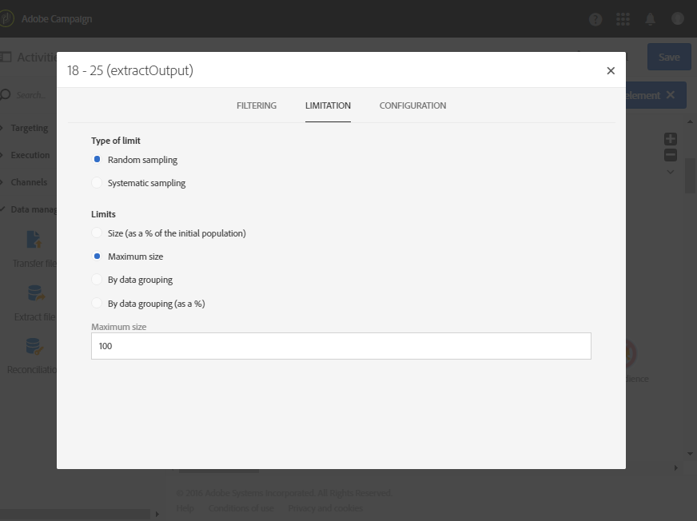Collapse the Data management group
This screenshot has width=697, height=521.
click(x=29, y=209)
